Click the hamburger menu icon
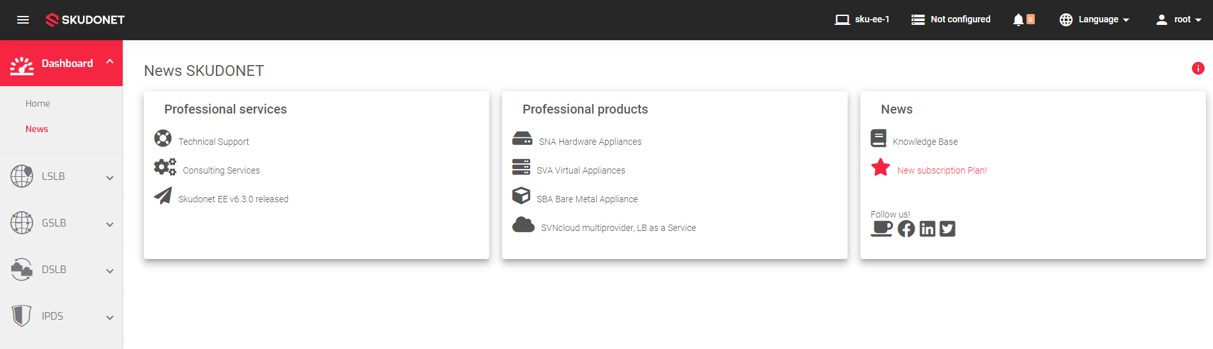The height and width of the screenshot is (349, 1213). click(23, 20)
